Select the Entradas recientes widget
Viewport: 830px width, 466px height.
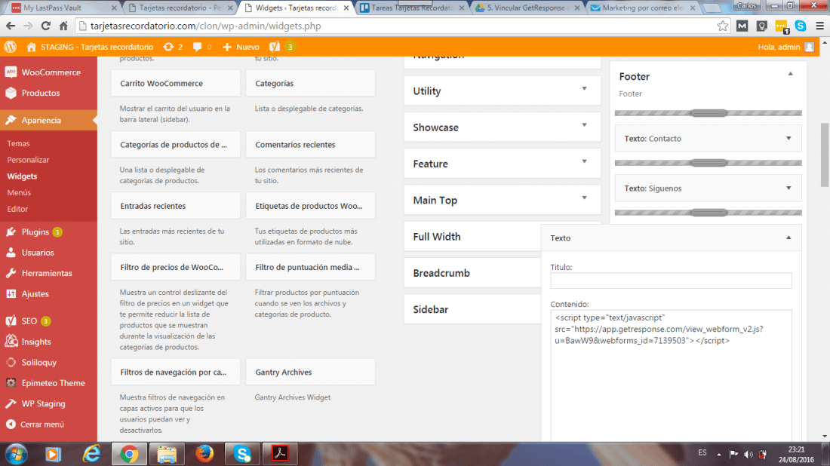click(x=175, y=207)
